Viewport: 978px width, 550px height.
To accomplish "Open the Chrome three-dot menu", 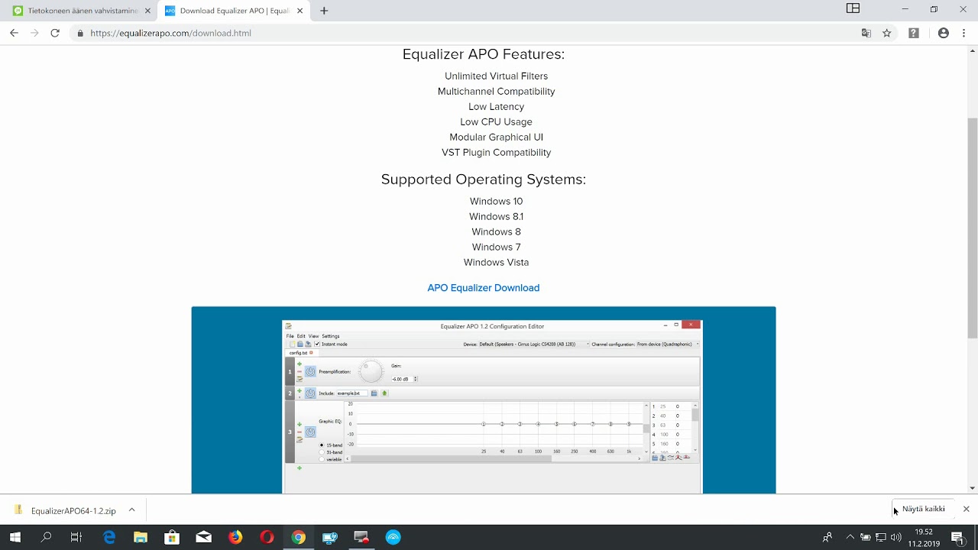I will point(963,33).
